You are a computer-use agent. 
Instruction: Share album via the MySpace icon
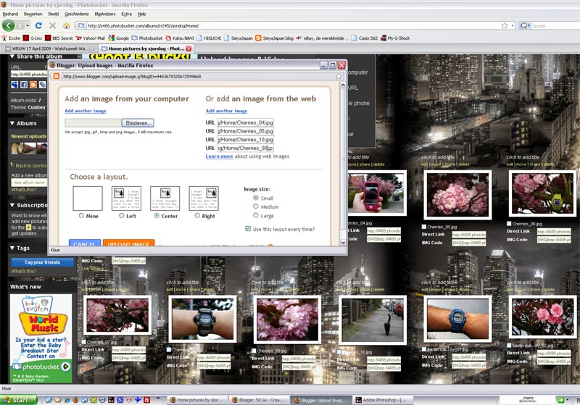pos(14,85)
